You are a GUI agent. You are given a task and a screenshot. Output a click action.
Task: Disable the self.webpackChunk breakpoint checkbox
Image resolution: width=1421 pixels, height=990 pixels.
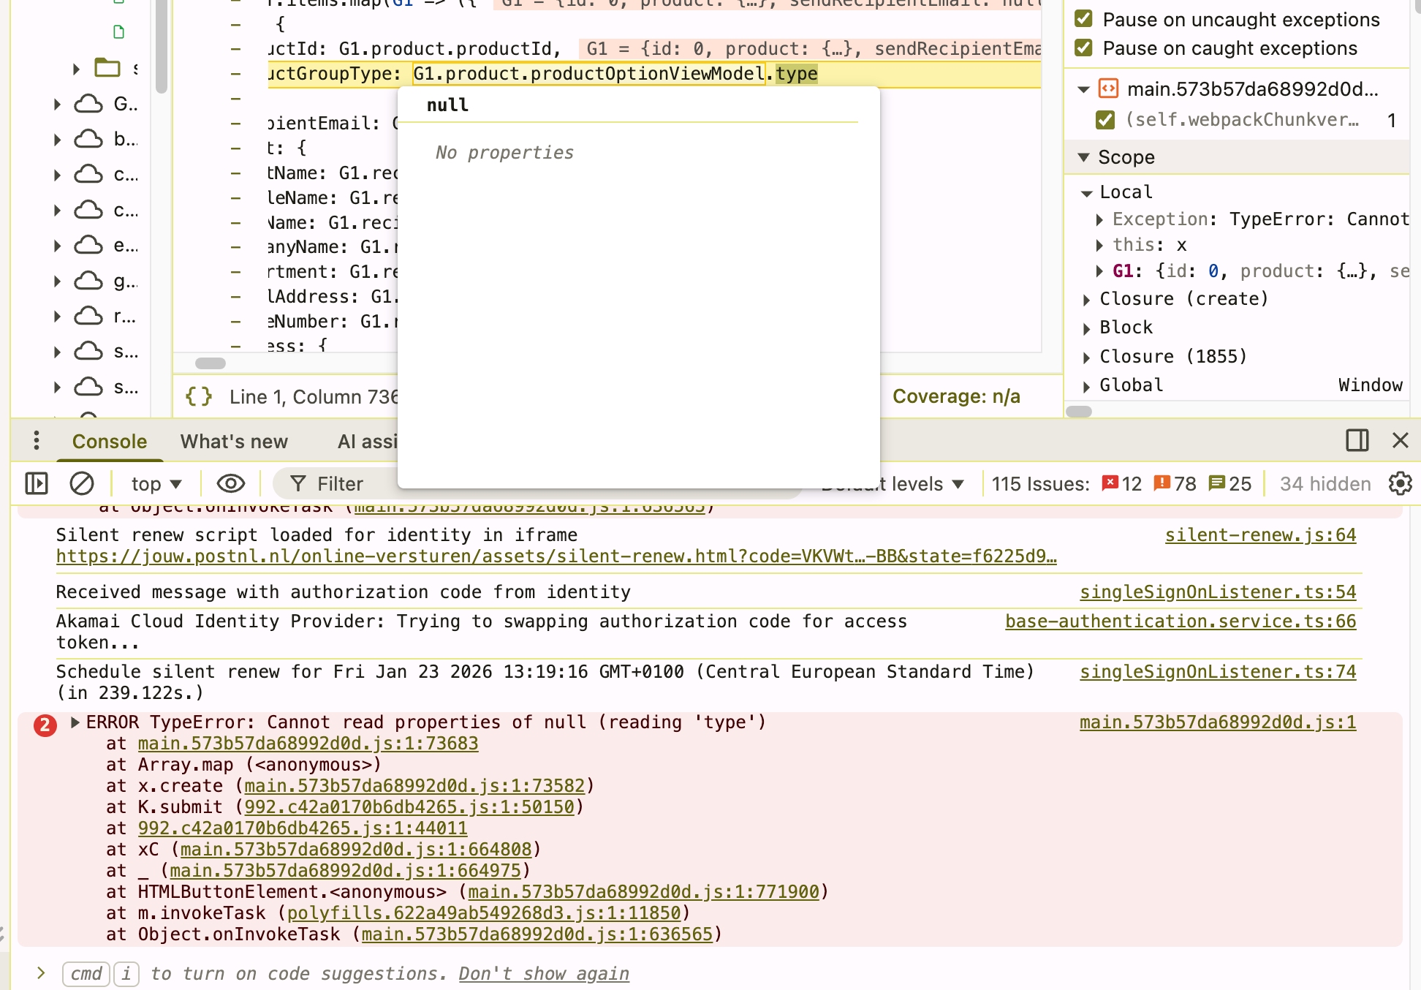1105,120
